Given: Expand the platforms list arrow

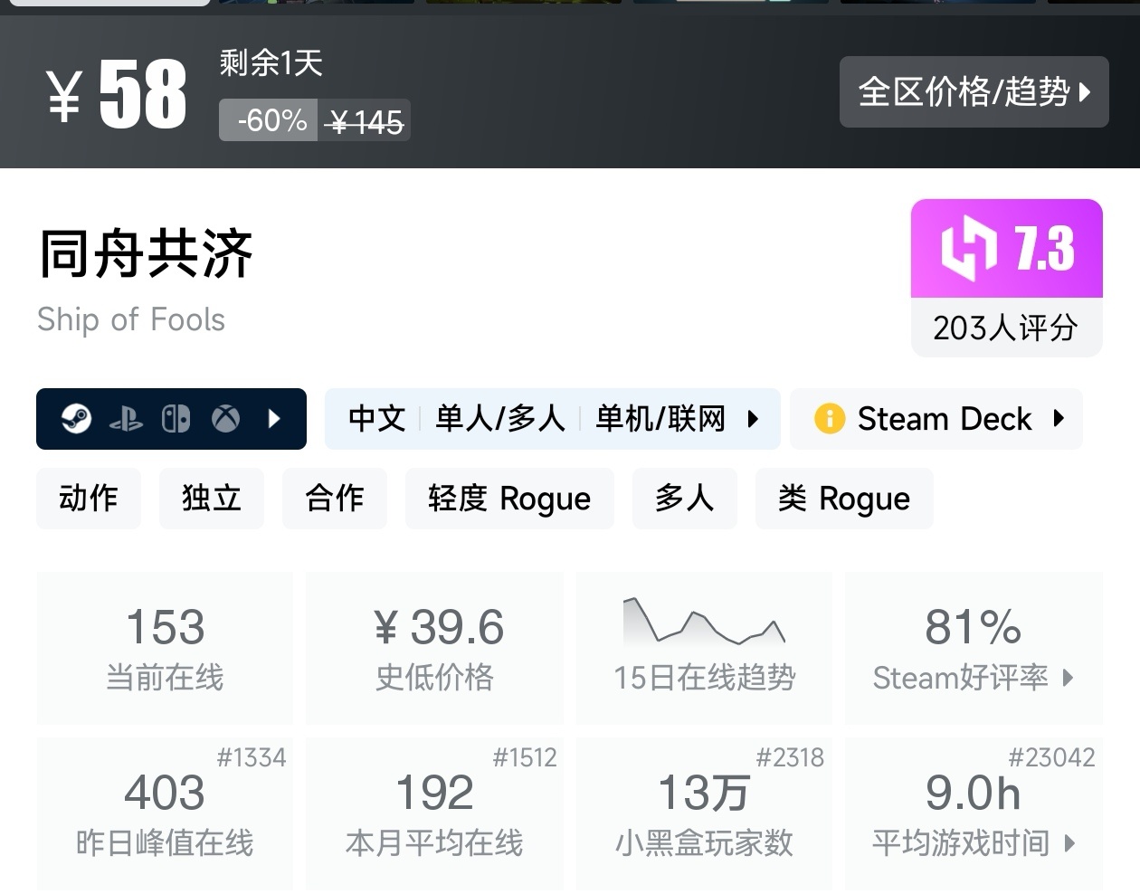Looking at the screenshot, I should pyautogui.click(x=274, y=418).
